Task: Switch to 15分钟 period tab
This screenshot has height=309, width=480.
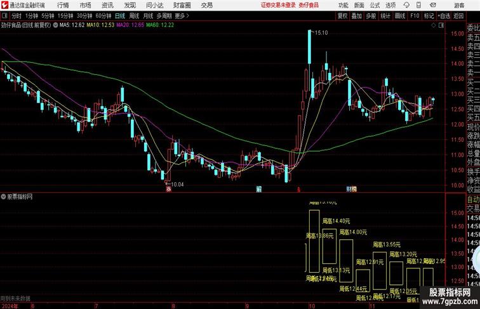Action: pos(65,16)
